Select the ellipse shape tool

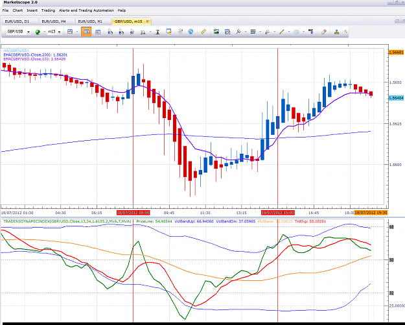pos(297,32)
